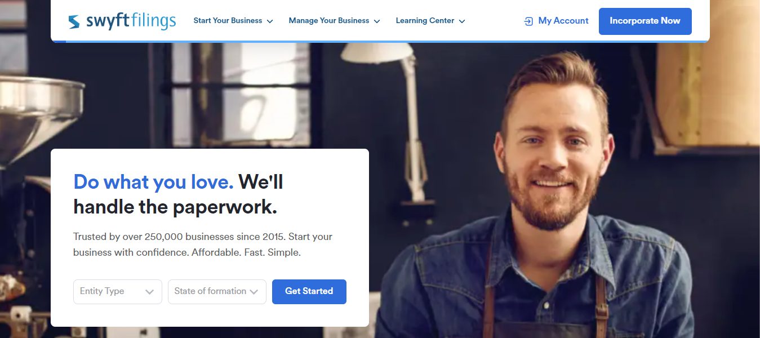Click the arrow inside State of formation box

pos(254,292)
